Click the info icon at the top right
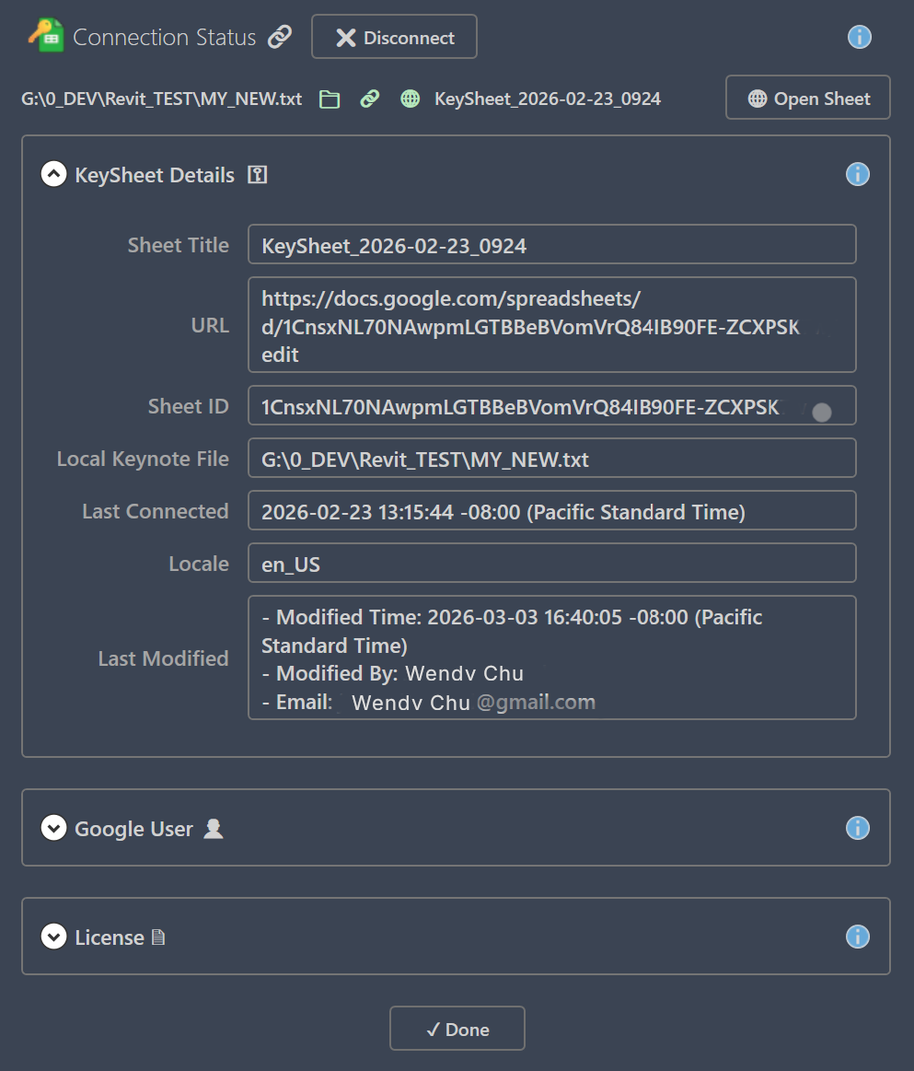This screenshot has width=914, height=1071. coord(858,37)
